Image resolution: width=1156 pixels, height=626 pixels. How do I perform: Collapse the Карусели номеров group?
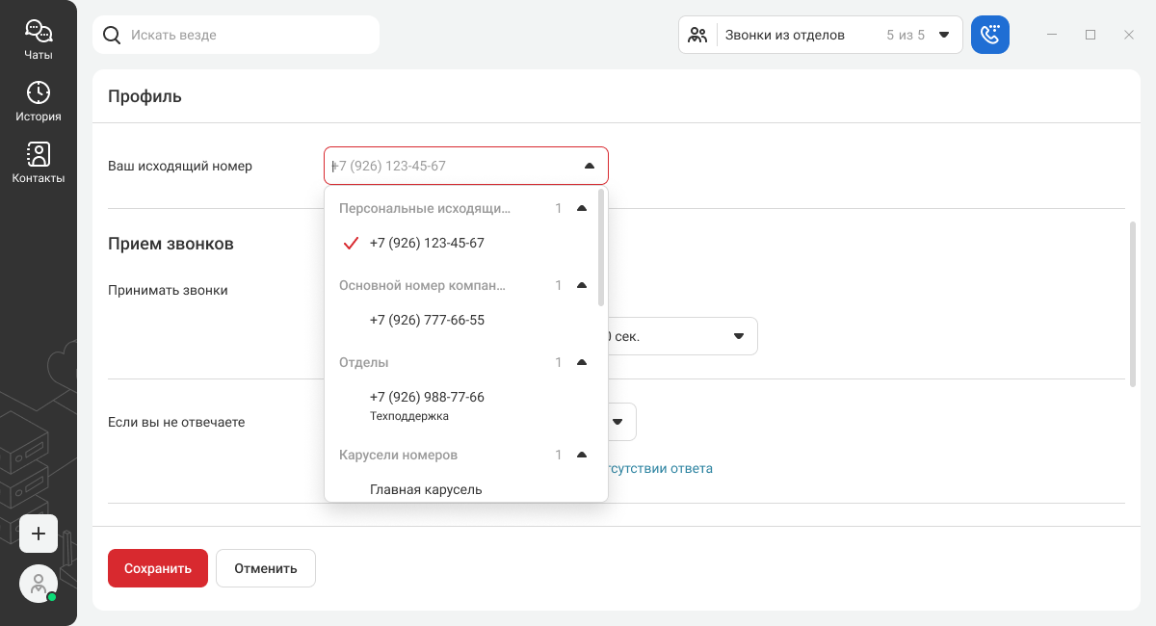581,455
